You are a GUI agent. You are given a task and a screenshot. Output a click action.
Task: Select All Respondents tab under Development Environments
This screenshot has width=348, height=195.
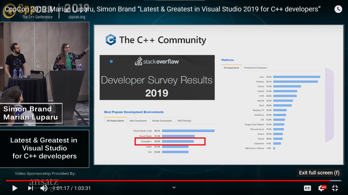[115, 121]
